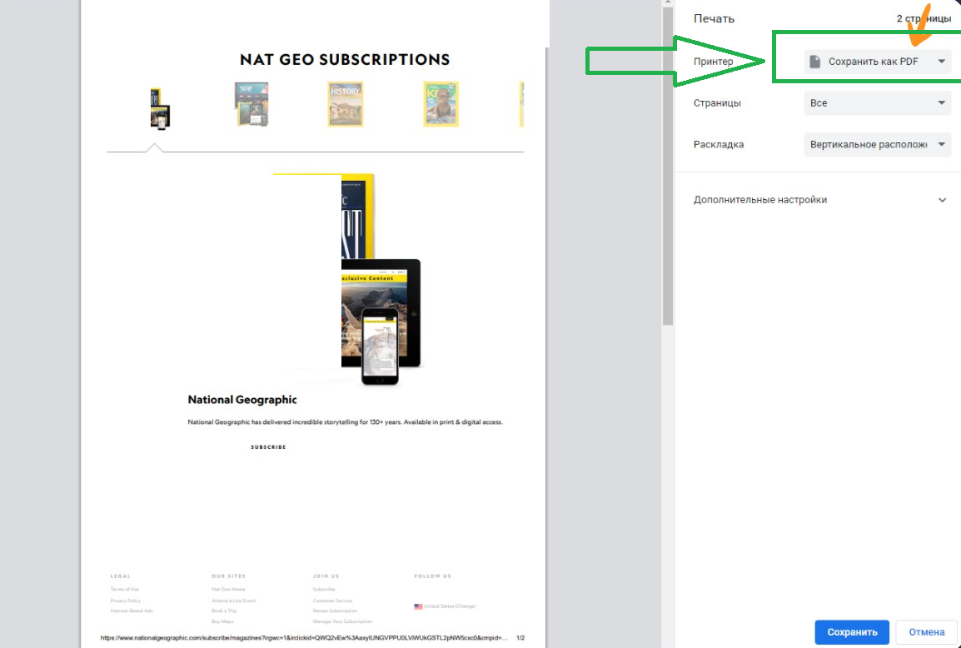The image size is (961, 648).
Task: Click the Страницы label
Action: [717, 103]
